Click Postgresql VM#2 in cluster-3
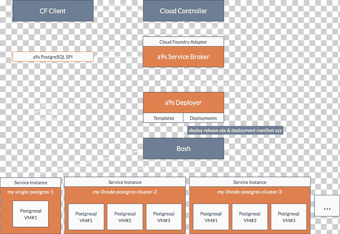This screenshot has height=234, width=340. (x=250, y=217)
